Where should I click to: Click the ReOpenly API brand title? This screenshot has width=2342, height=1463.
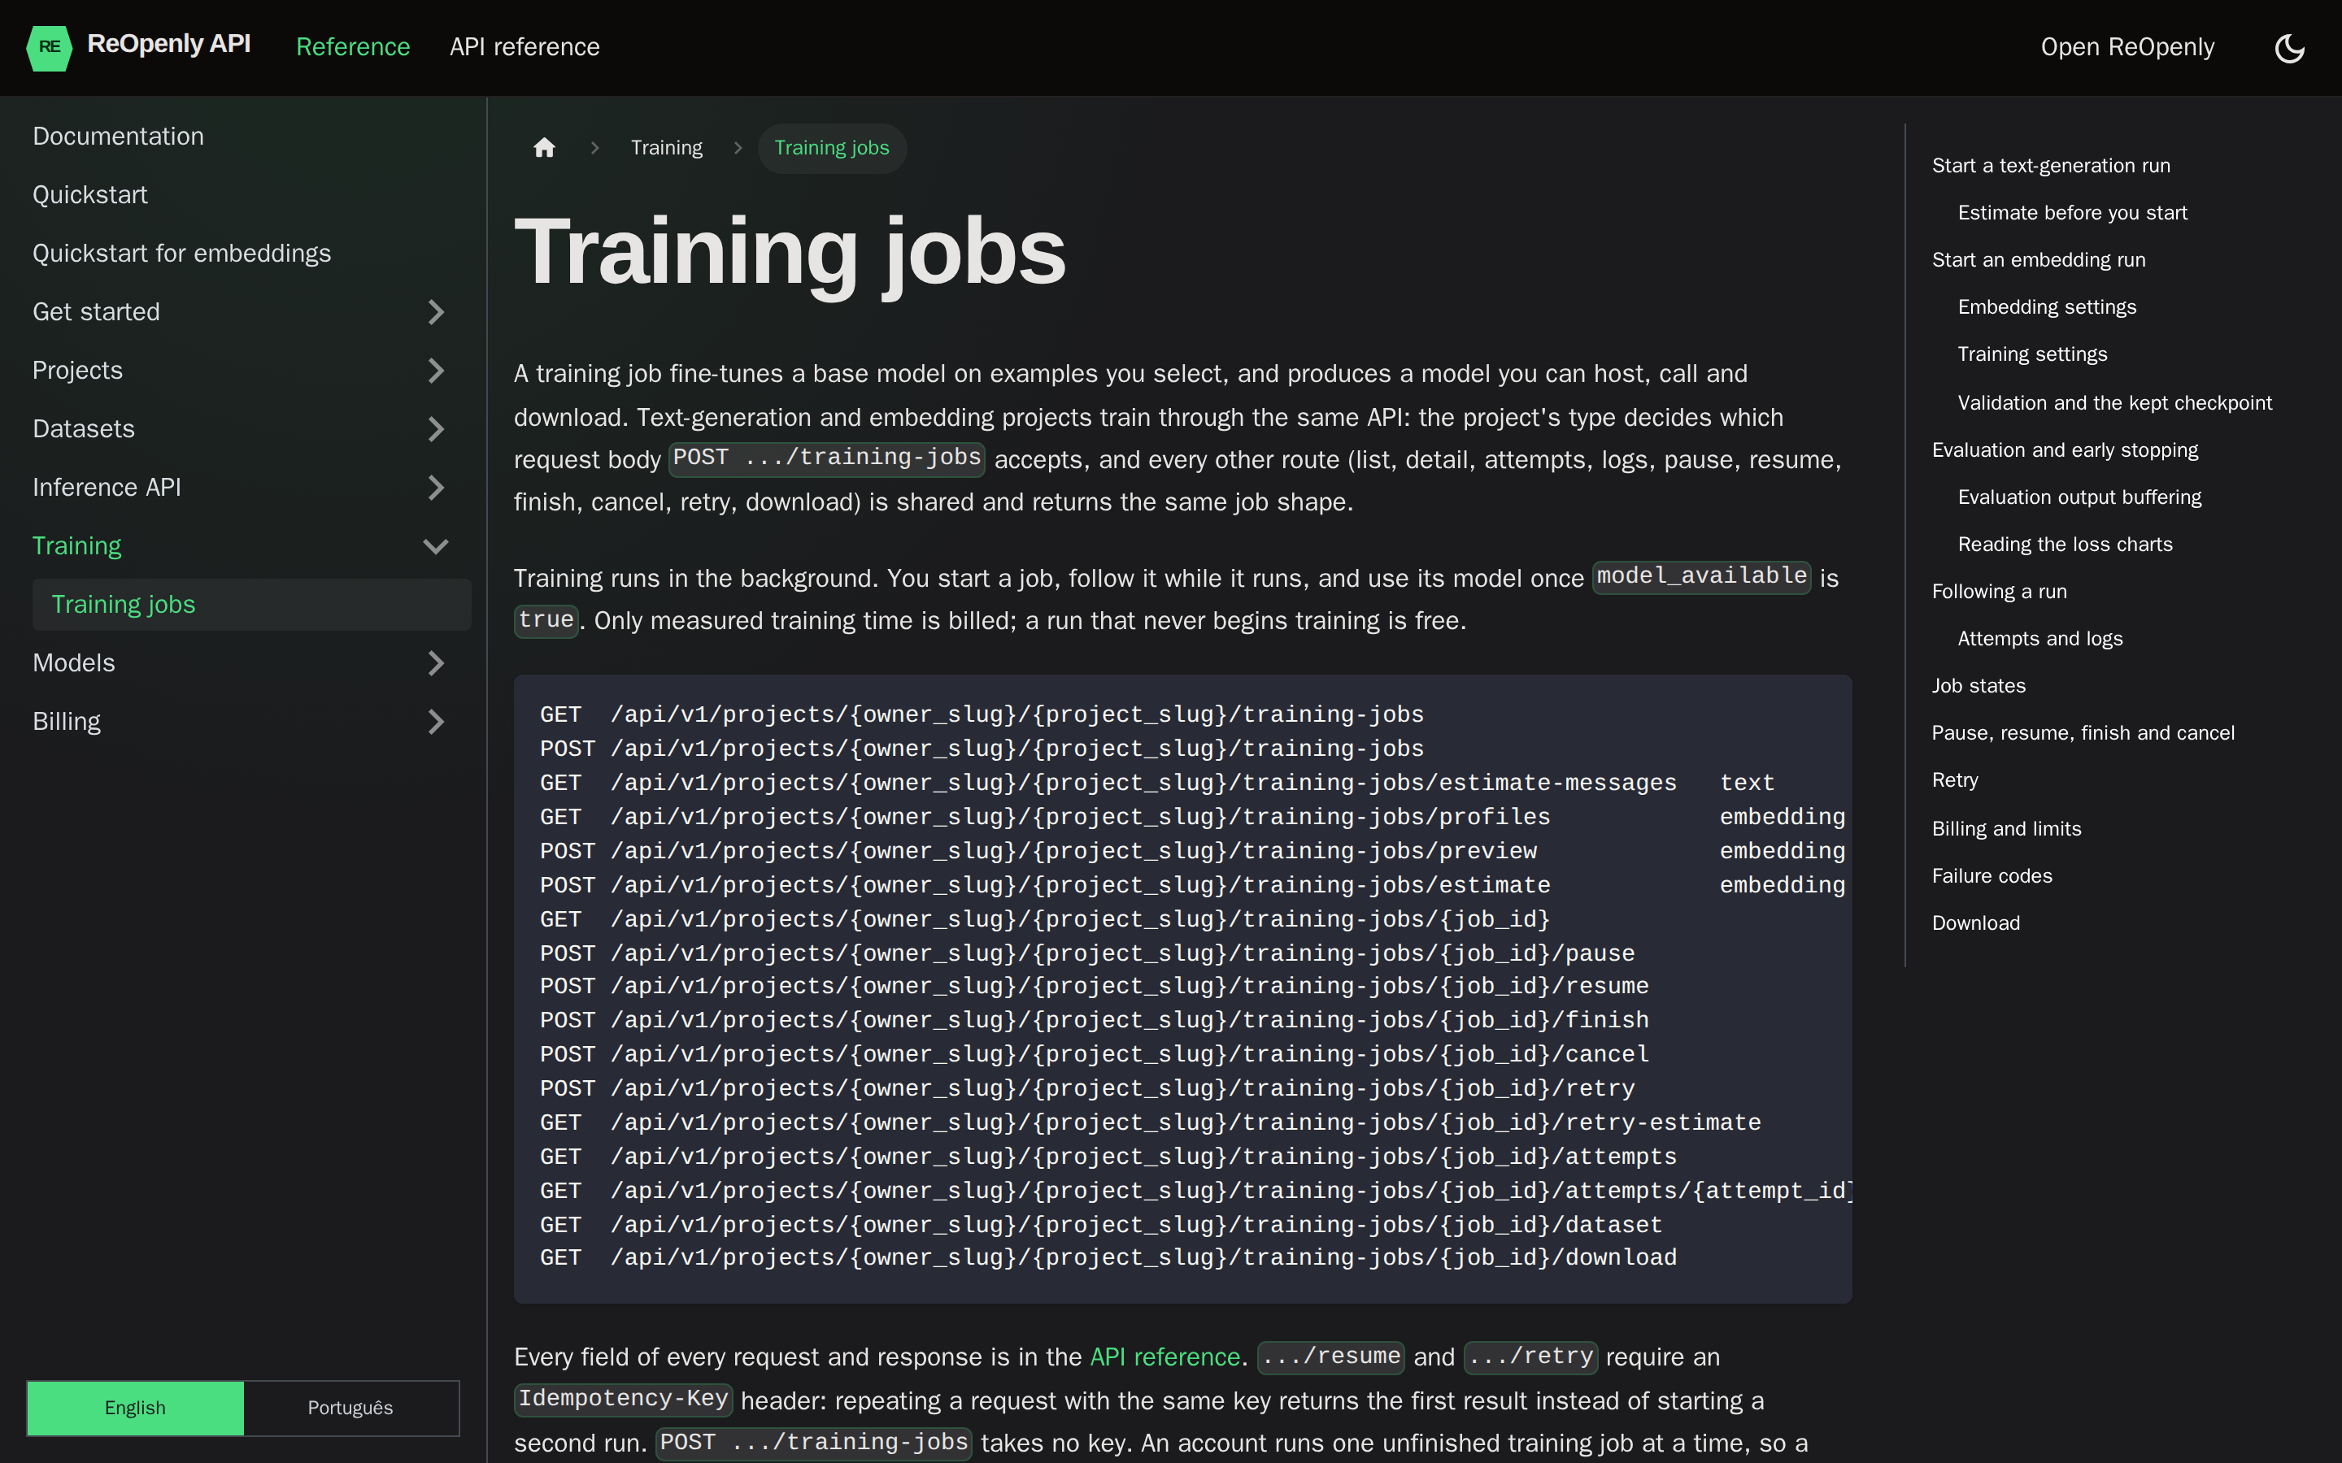(168, 45)
